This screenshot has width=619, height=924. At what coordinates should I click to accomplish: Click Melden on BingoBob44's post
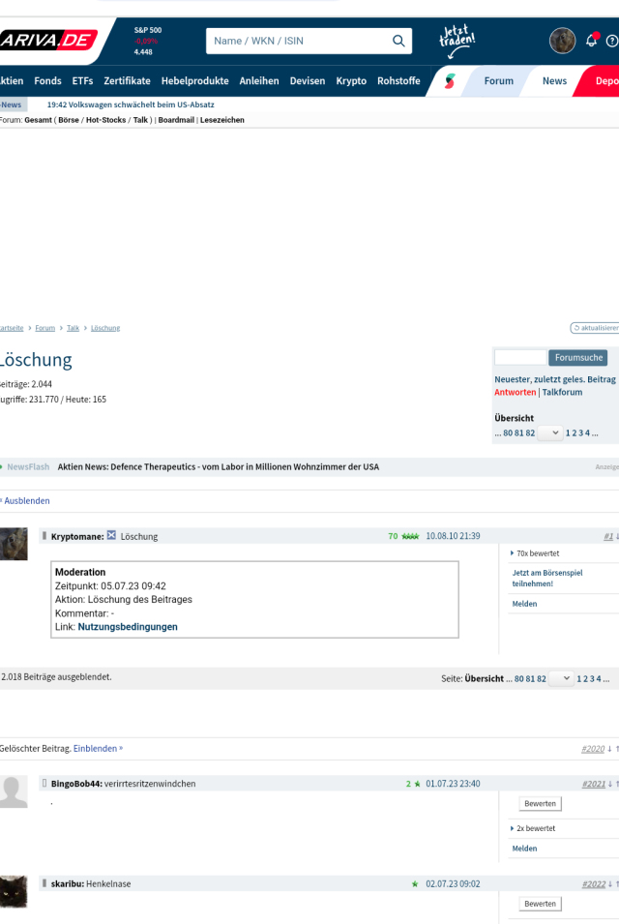click(x=524, y=849)
